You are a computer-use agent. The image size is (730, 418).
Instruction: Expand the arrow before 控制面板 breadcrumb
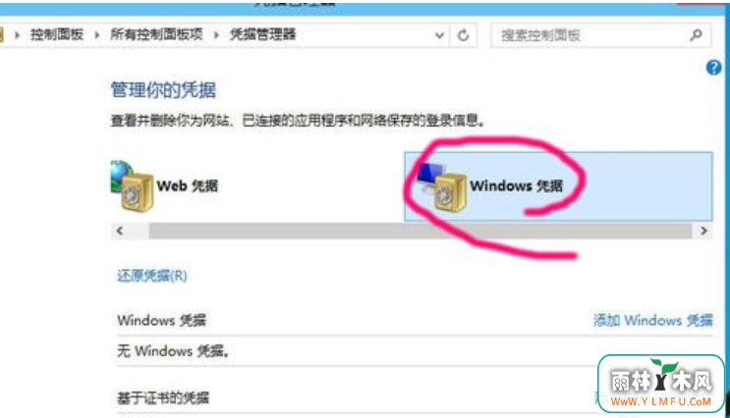click(18, 34)
